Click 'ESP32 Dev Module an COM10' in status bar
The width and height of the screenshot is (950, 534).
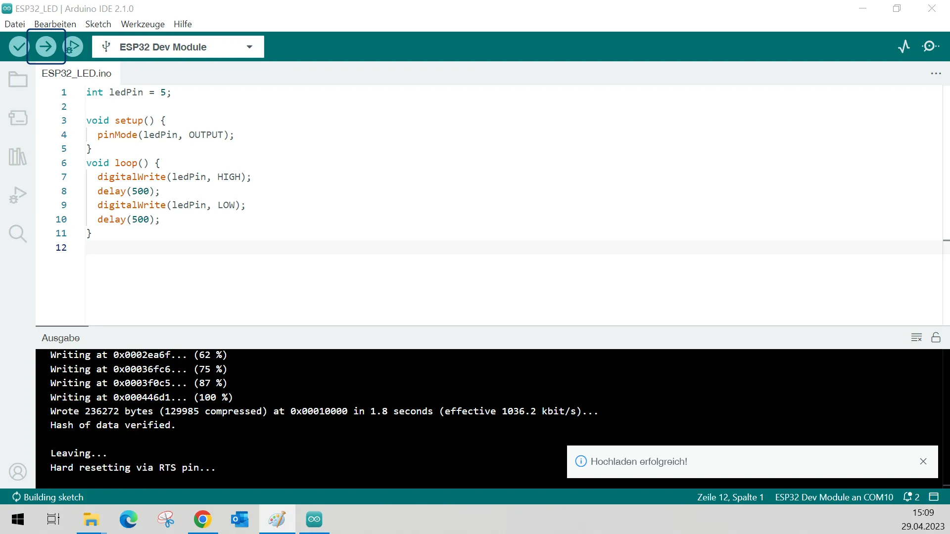(834, 497)
